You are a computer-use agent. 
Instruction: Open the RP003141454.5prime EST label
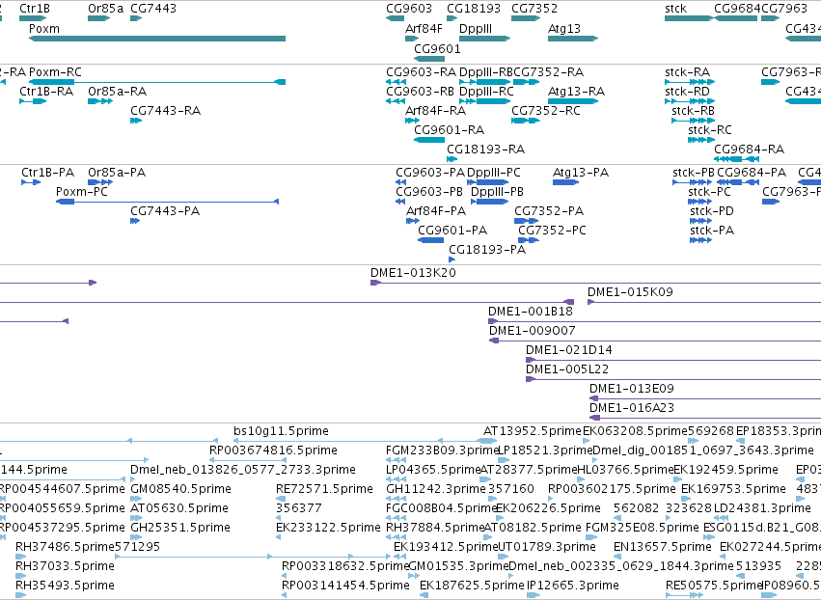345,586
